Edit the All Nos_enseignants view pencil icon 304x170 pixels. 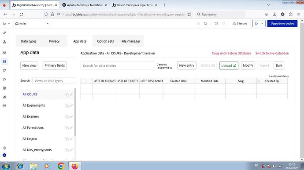point(71,150)
